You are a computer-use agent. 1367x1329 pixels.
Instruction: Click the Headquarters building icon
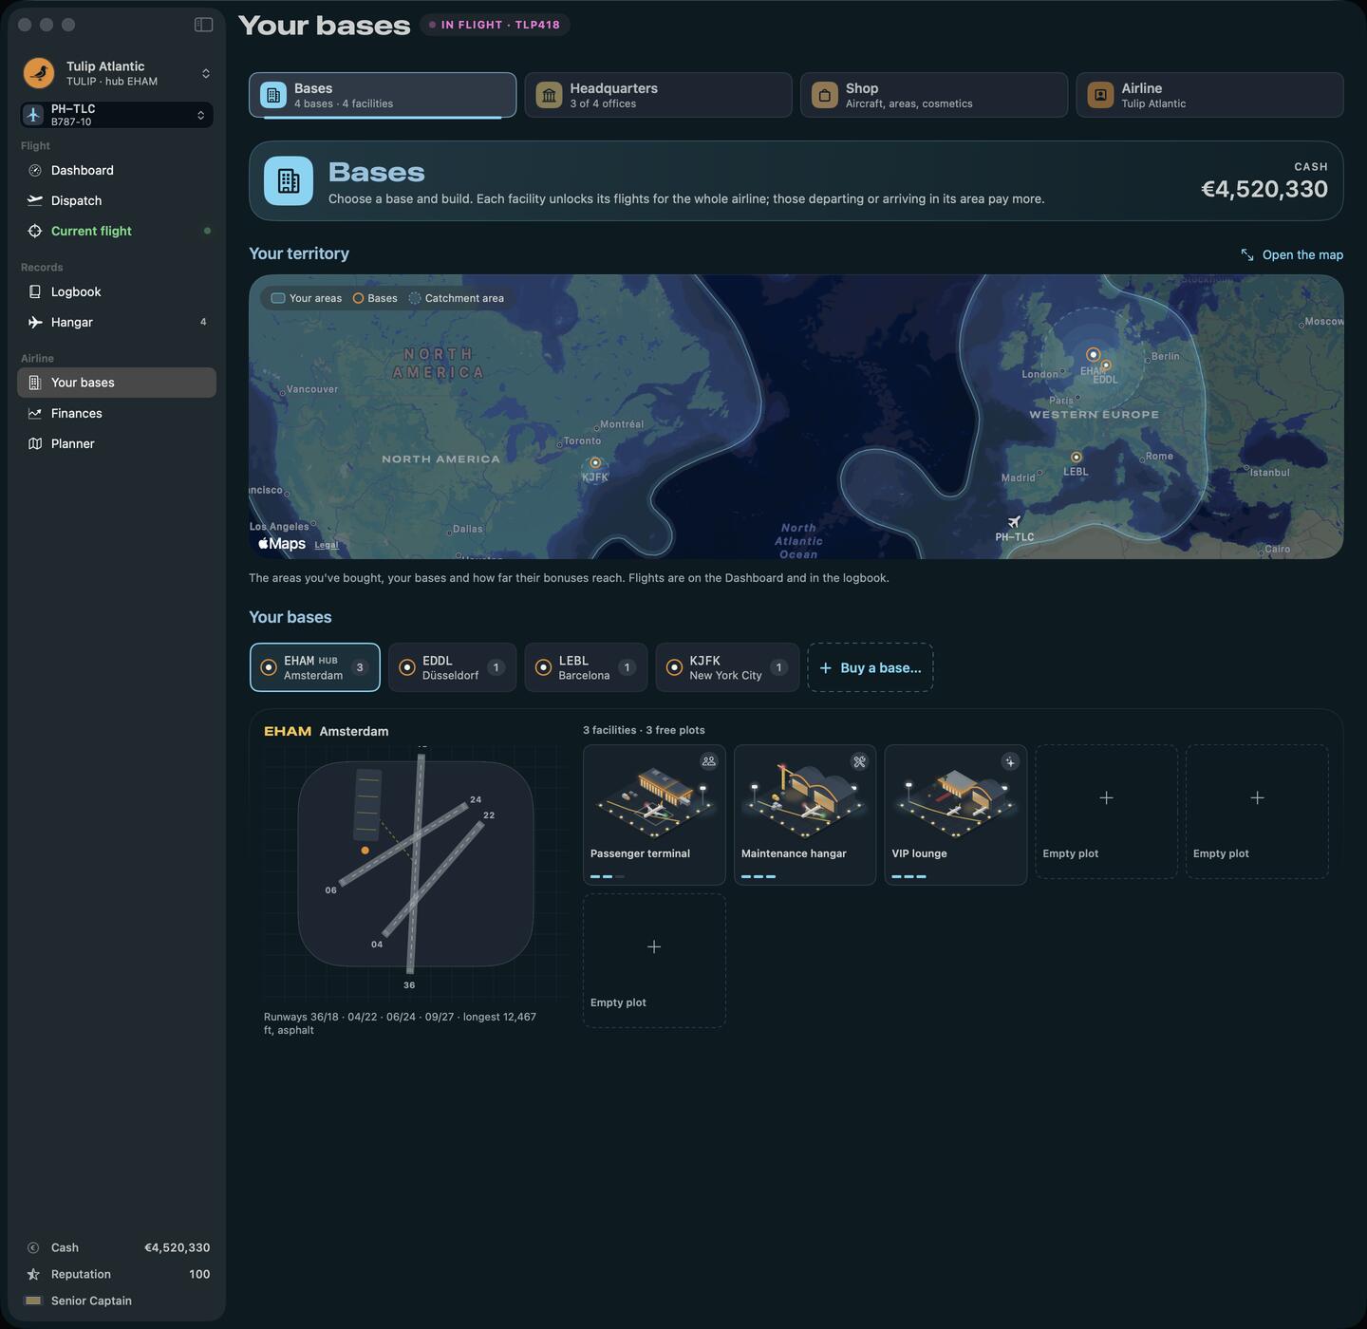click(x=549, y=95)
